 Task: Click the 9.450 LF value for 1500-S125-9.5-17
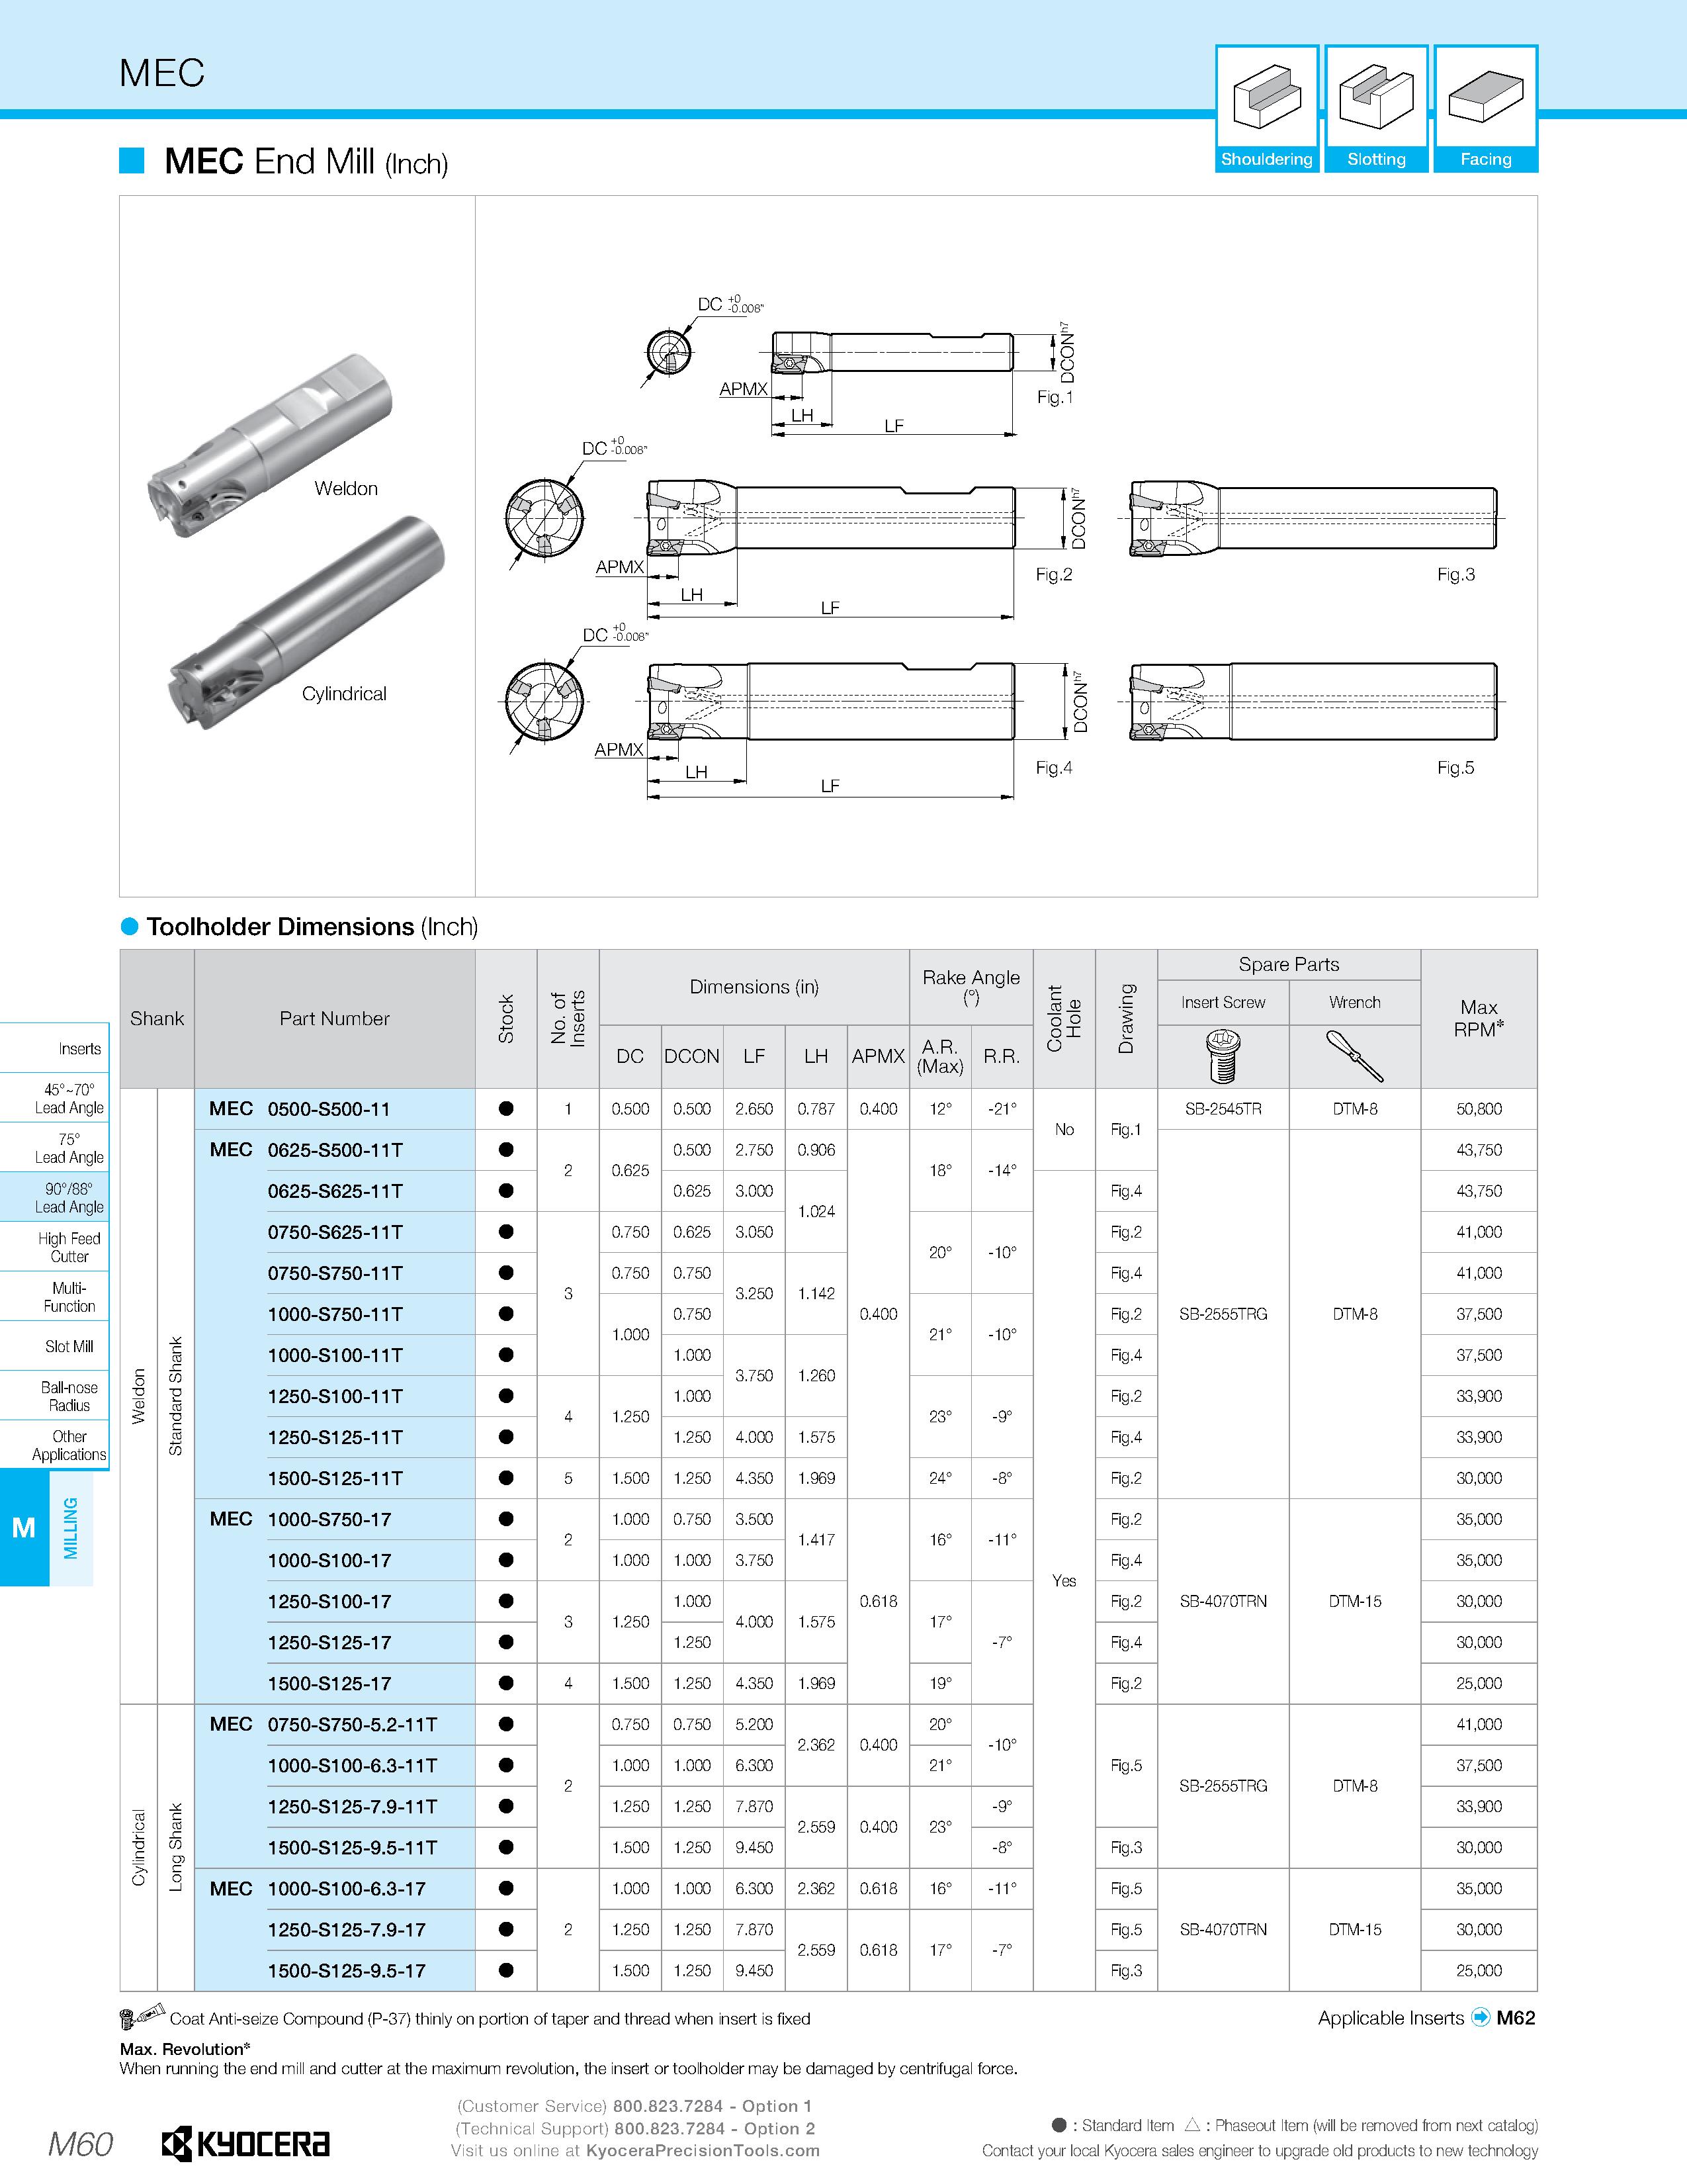point(754,1970)
